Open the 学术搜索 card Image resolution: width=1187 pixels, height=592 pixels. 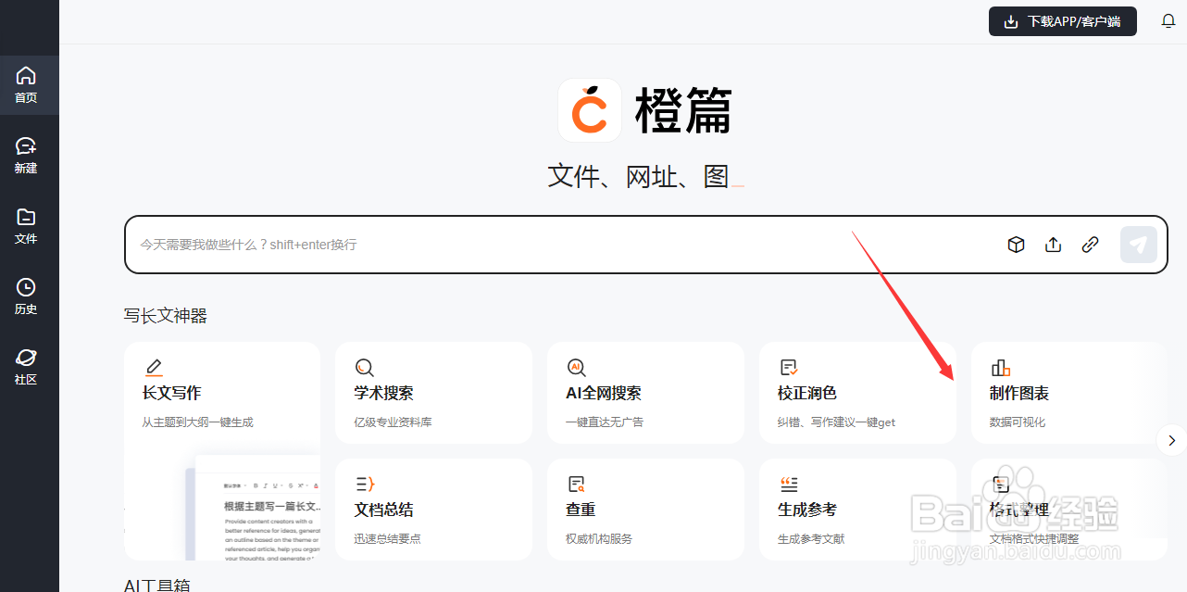(x=433, y=393)
